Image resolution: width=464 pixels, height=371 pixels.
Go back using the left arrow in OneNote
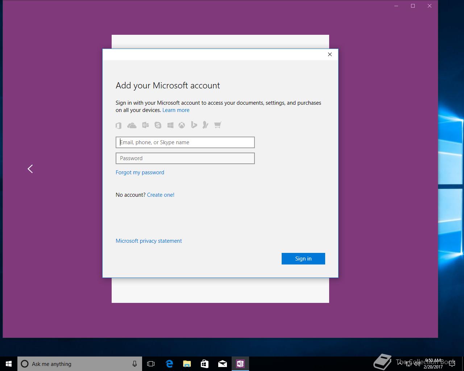[30, 169]
